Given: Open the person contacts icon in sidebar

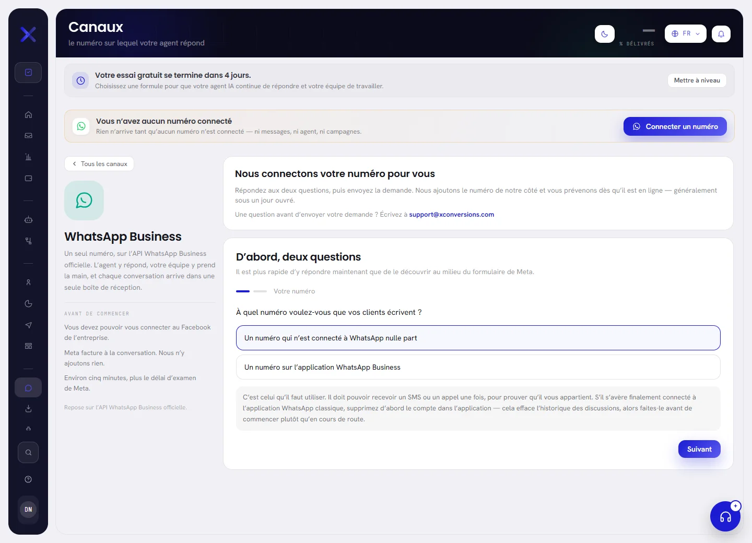Looking at the screenshot, I should (28, 282).
